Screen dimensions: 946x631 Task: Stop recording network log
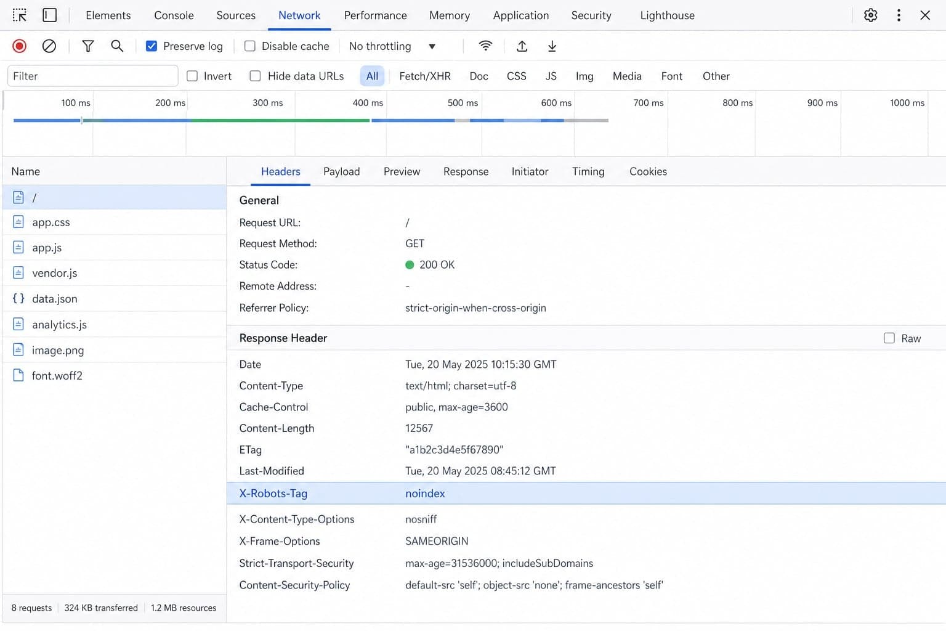pyautogui.click(x=20, y=46)
